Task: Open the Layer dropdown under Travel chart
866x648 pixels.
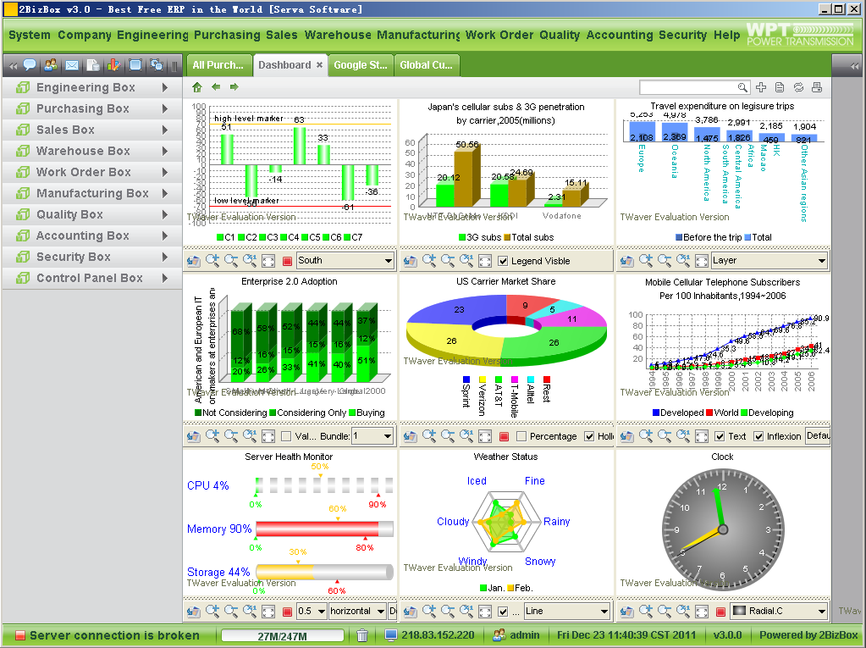Action: 769,260
